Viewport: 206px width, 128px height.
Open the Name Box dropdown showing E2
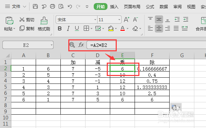pyautogui.click(x=51, y=45)
